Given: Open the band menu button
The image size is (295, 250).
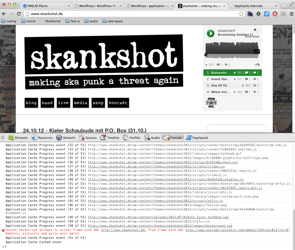Looking at the screenshot, I should [47, 103].
